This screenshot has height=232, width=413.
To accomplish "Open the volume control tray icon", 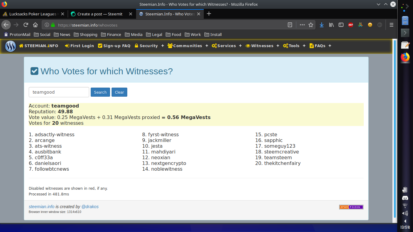I will click(405, 213).
